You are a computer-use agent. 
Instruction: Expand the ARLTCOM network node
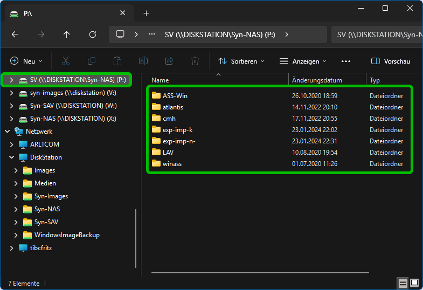[x=11, y=144]
